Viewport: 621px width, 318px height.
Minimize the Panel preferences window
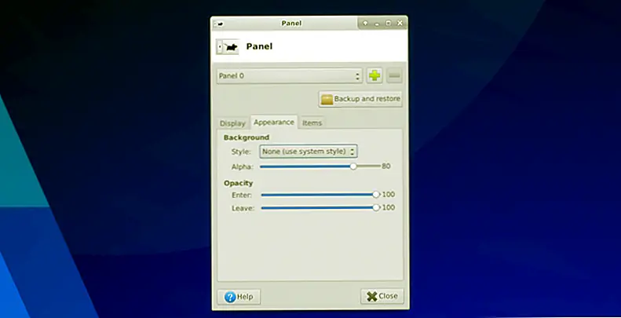tap(377, 23)
